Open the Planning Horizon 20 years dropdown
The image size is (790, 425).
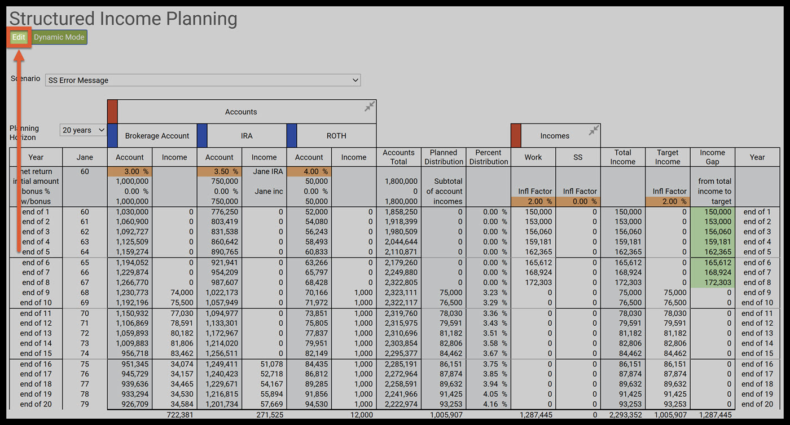pyautogui.click(x=84, y=130)
